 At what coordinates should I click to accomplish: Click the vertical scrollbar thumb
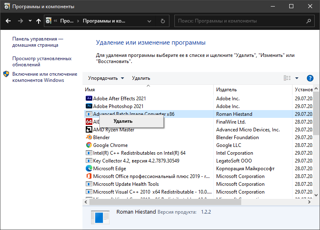tap(316, 113)
